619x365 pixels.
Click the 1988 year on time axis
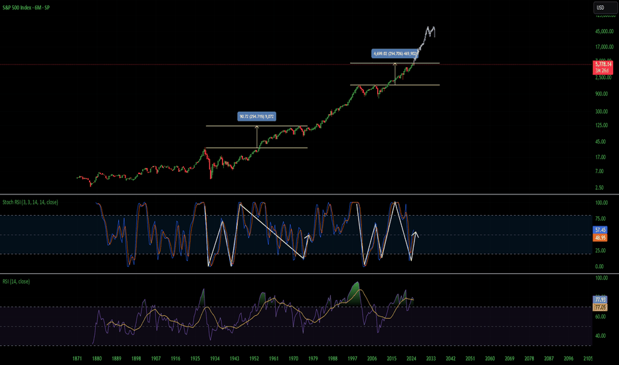click(333, 358)
